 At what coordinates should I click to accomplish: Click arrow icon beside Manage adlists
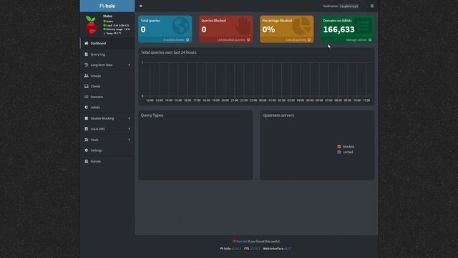[370, 40]
